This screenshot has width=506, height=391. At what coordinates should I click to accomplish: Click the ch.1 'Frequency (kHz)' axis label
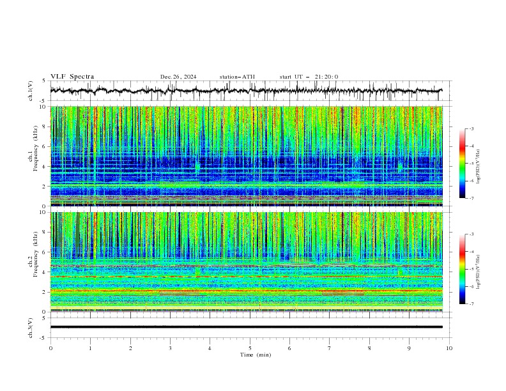click(x=36, y=147)
